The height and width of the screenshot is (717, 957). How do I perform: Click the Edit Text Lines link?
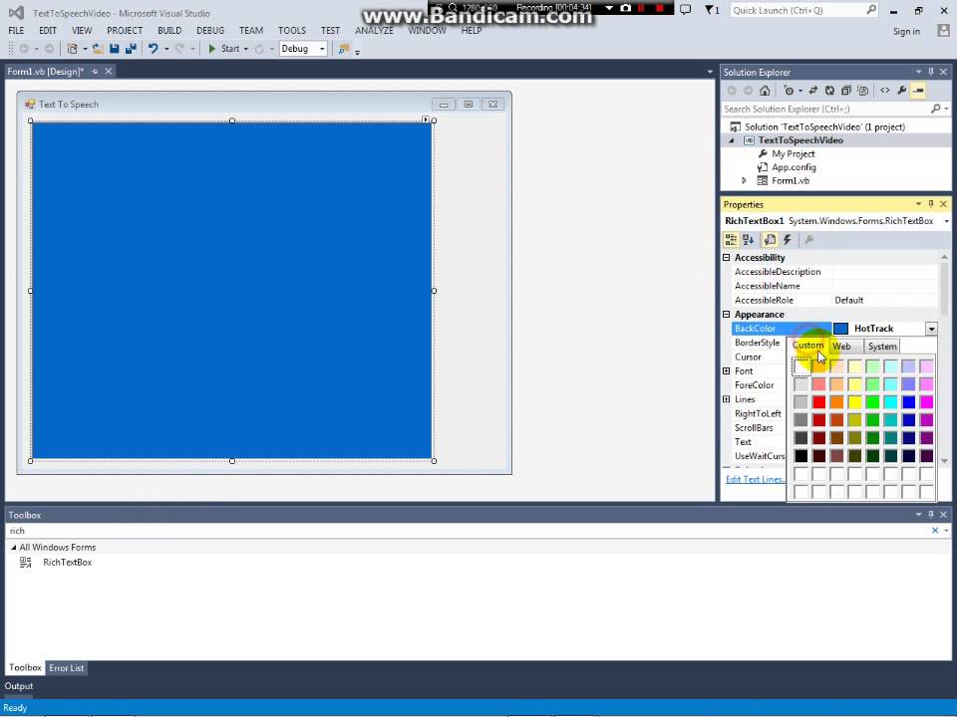[x=755, y=479]
